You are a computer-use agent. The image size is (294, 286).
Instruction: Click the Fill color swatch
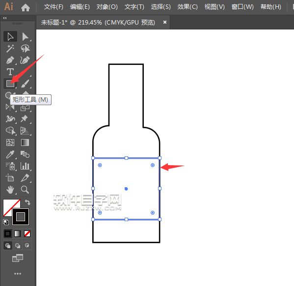click(x=8, y=204)
